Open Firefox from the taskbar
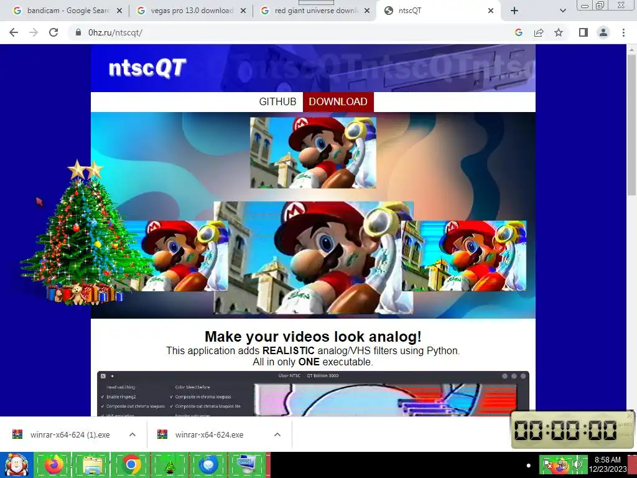 click(x=53, y=465)
